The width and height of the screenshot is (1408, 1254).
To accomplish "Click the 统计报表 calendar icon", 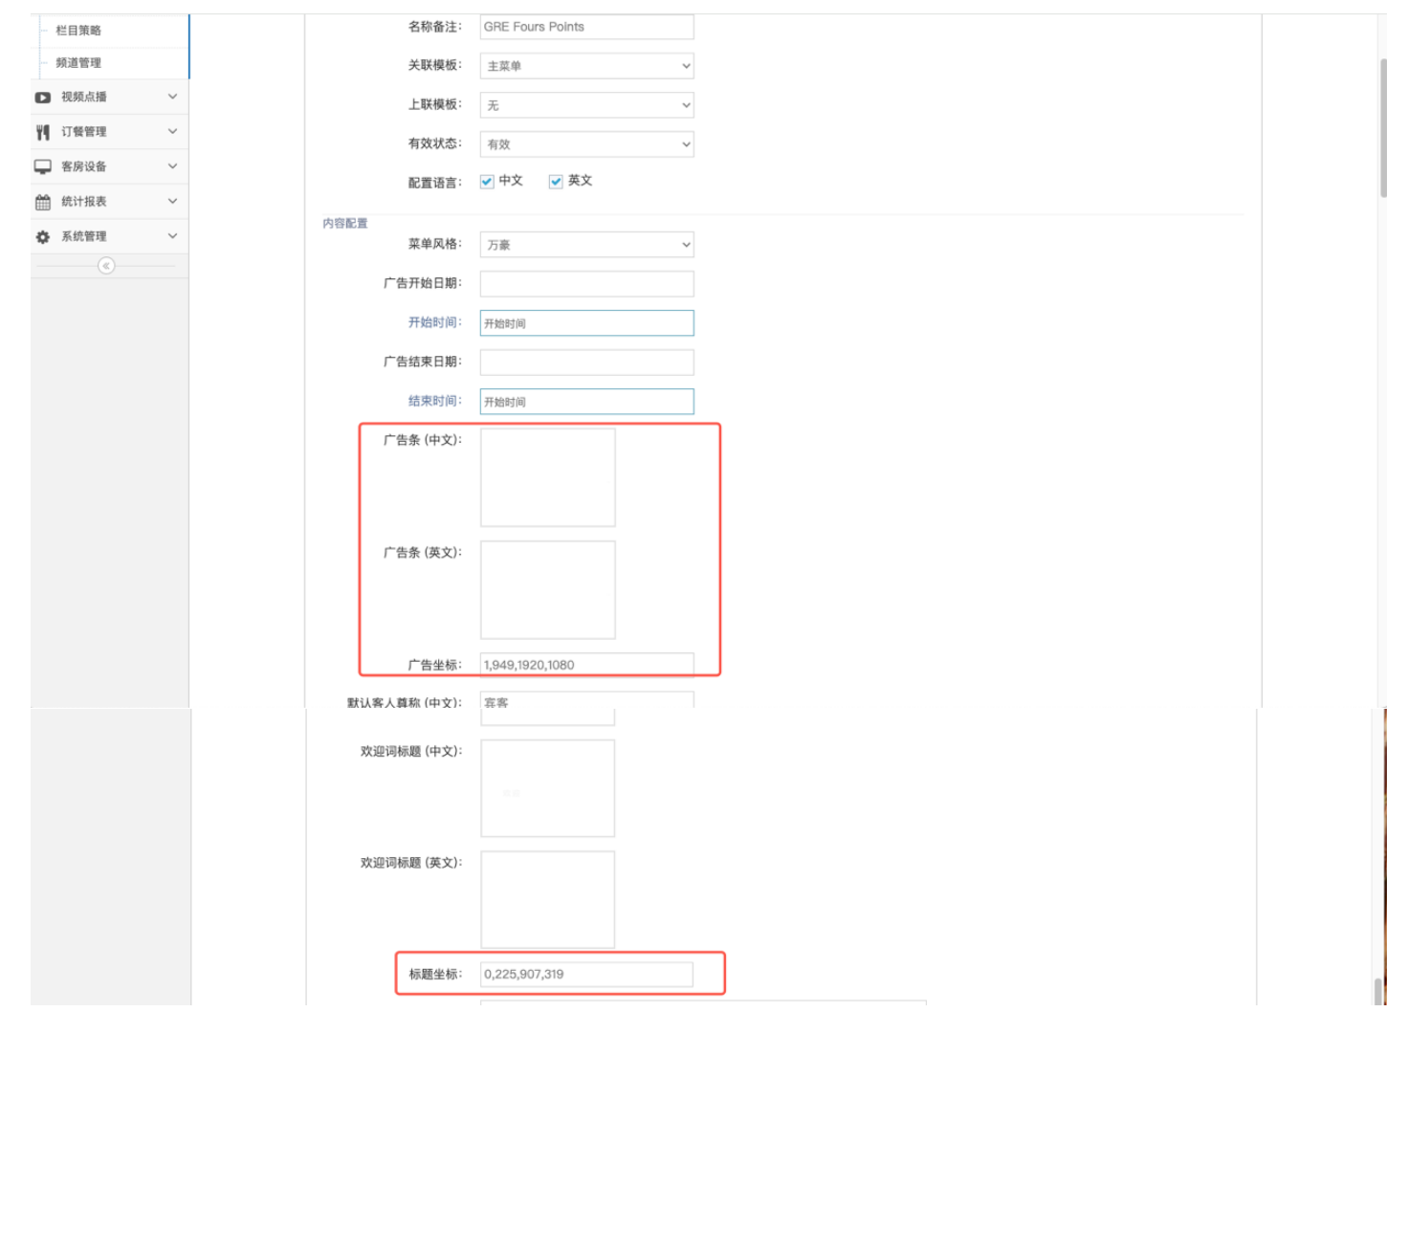I will [x=43, y=202].
